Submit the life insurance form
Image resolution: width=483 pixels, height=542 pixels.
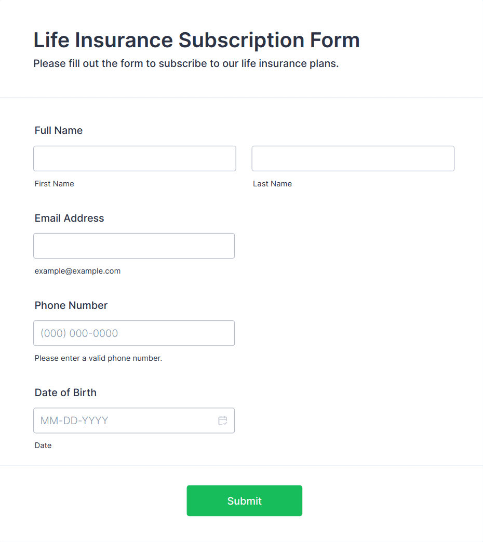244,500
